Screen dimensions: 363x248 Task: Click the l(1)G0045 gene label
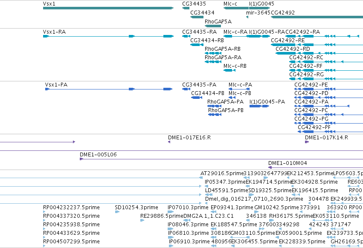coord(261,4)
